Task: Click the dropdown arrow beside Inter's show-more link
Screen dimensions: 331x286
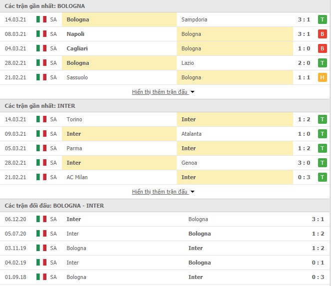Action: coord(192,192)
